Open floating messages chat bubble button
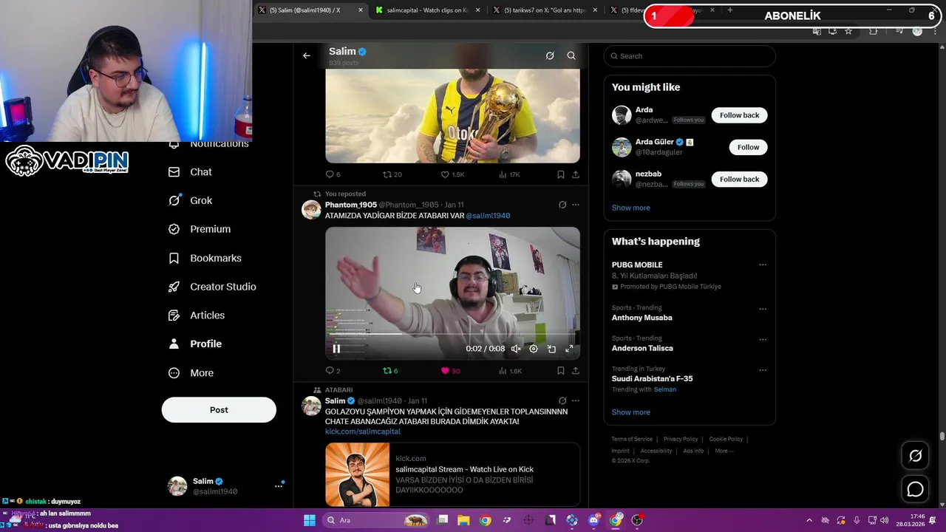Screen dimensions: 946x532 pos(915,489)
